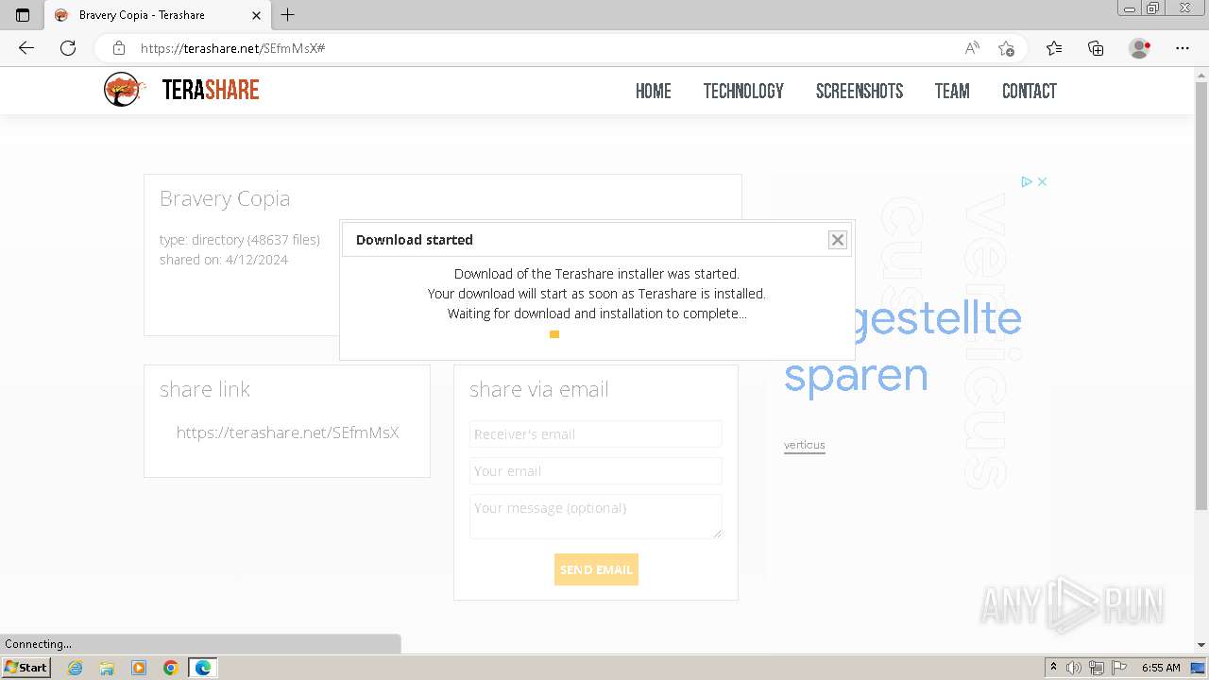Focus the optional message text area

596,517
